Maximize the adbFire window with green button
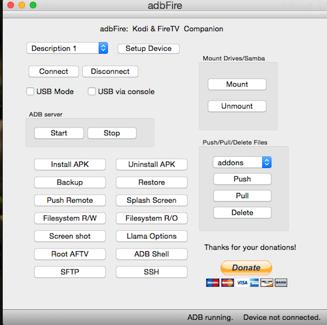The image size is (327, 325). [x=33, y=5]
